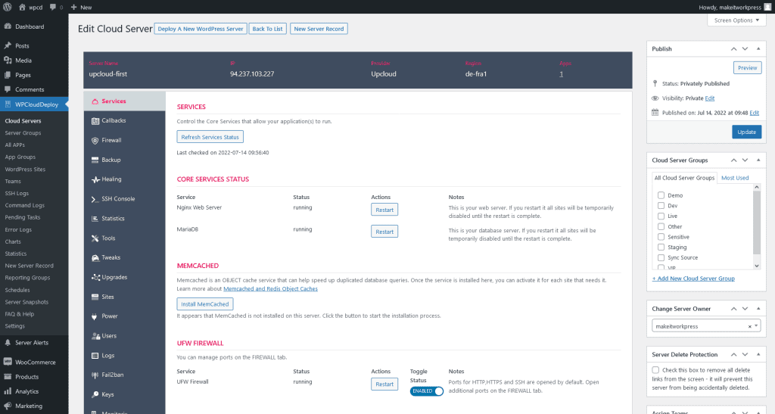Click the Media icon in sidebar
The width and height of the screenshot is (775, 414).
8,61
